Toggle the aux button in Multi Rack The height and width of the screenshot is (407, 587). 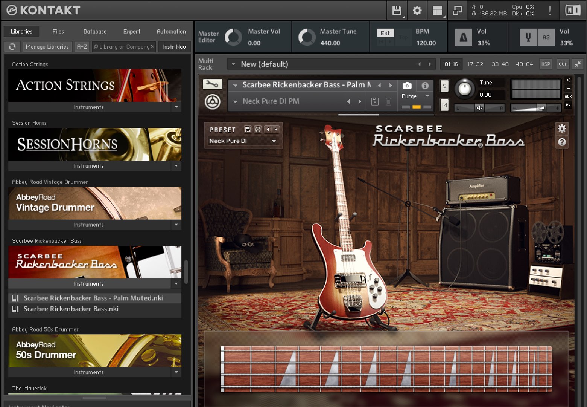tap(563, 64)
